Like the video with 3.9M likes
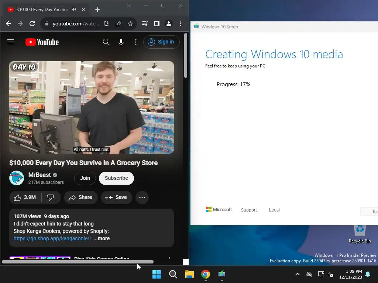Image resolution: width=378 pixels, height=283 pixels. (x=25, y=198)
